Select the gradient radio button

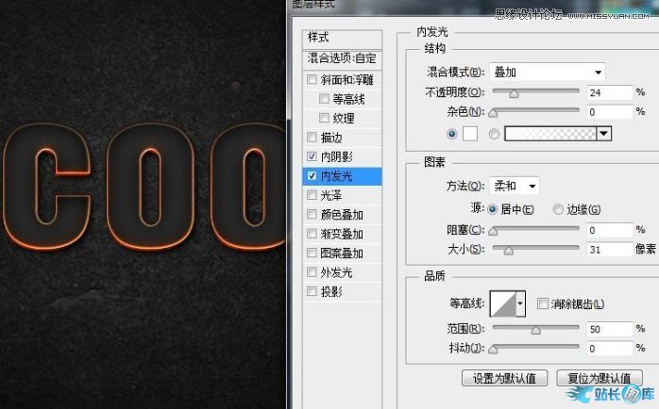pyautogui.click(x=495, y=134)
